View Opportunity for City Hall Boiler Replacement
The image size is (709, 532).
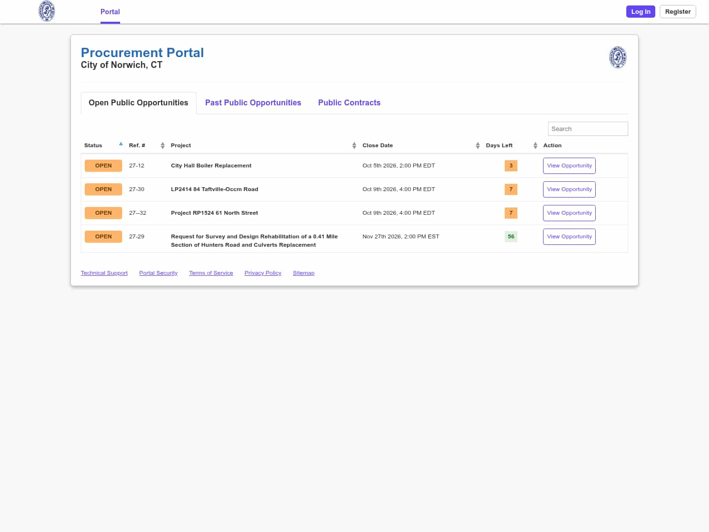(x=569, y=166)
